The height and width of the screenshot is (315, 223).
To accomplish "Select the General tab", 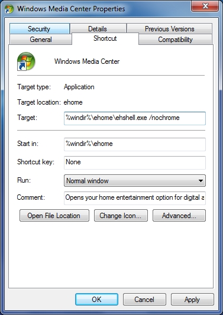I will 41,40.
